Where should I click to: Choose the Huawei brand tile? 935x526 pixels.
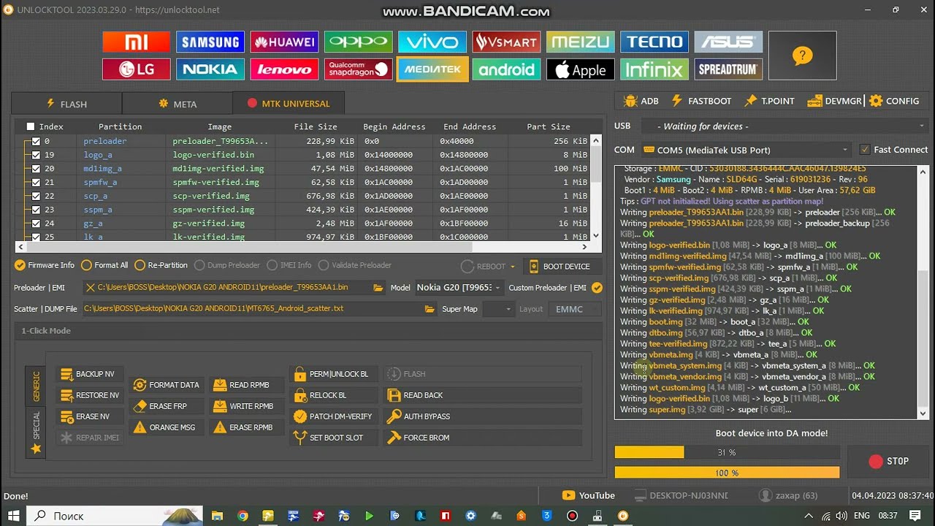(284, 42)
